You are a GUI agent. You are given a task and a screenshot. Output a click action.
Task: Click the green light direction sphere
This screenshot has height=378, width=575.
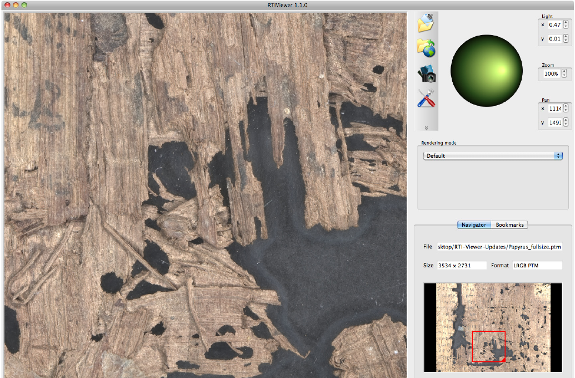tap(486, 71)
